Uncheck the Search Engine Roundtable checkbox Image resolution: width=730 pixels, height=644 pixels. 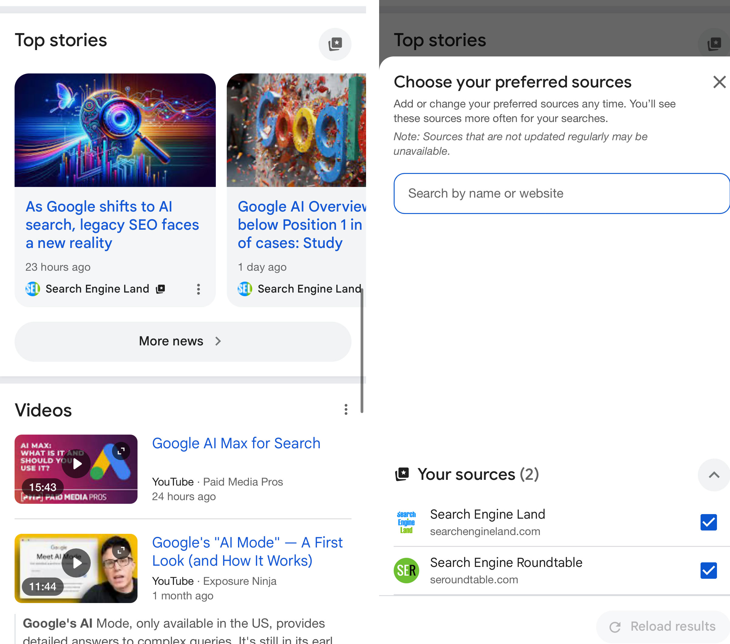[x=708, y=570]
